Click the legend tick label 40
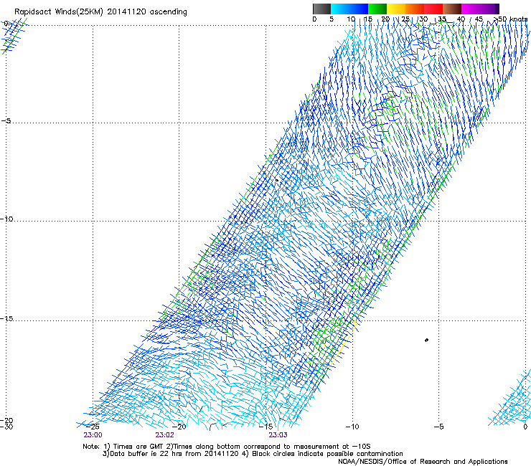 tap(461, 19)
